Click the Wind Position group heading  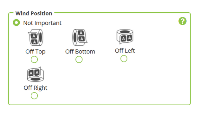pos(34,13)
